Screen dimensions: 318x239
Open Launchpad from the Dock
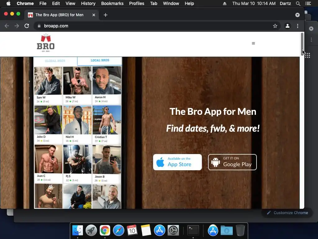pyautogui.click(x=91, y=230)
